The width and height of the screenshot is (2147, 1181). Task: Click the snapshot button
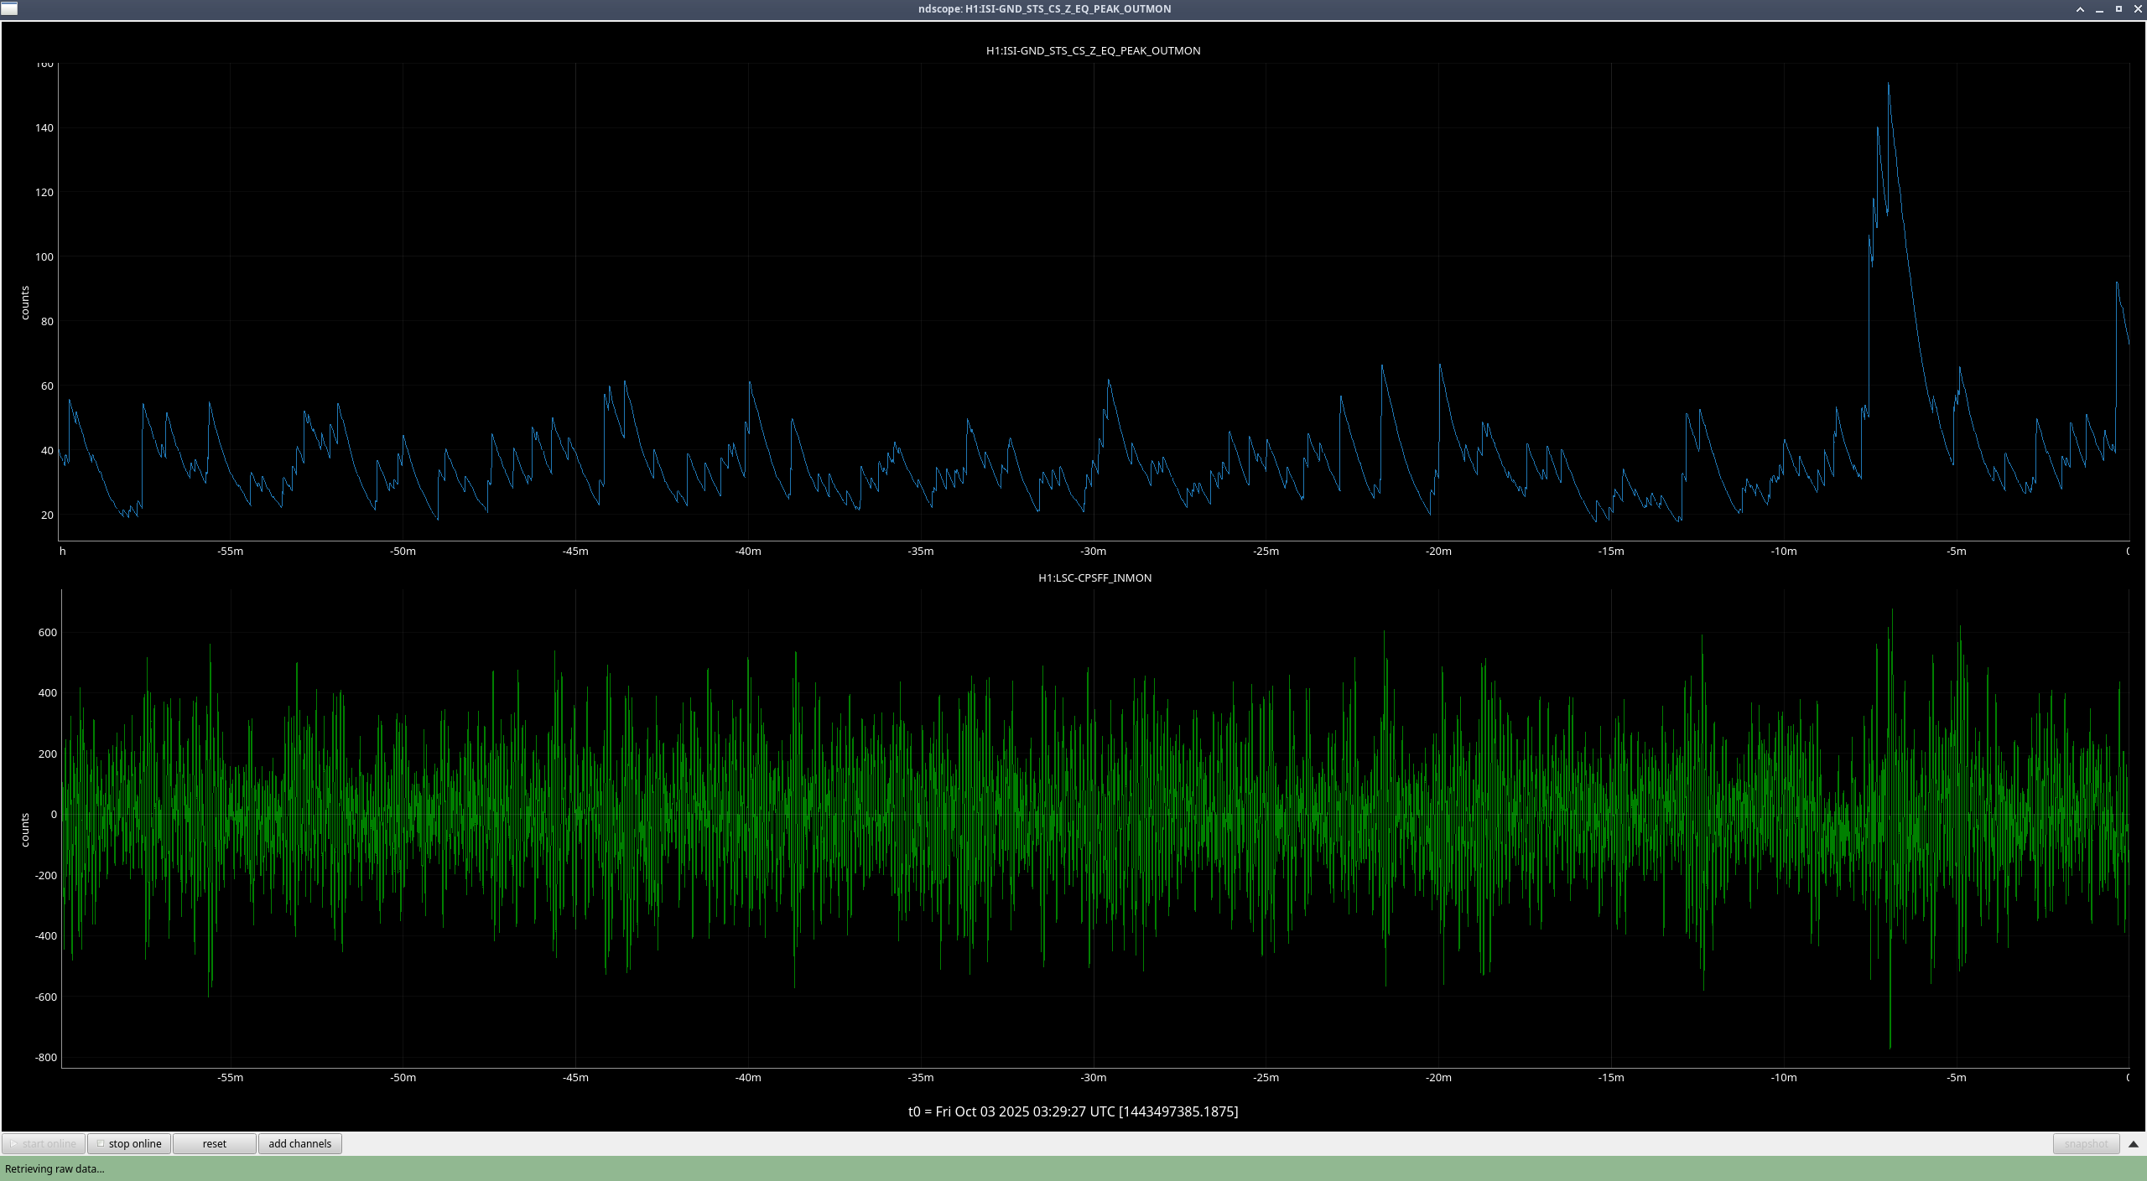point(2085,1143)
